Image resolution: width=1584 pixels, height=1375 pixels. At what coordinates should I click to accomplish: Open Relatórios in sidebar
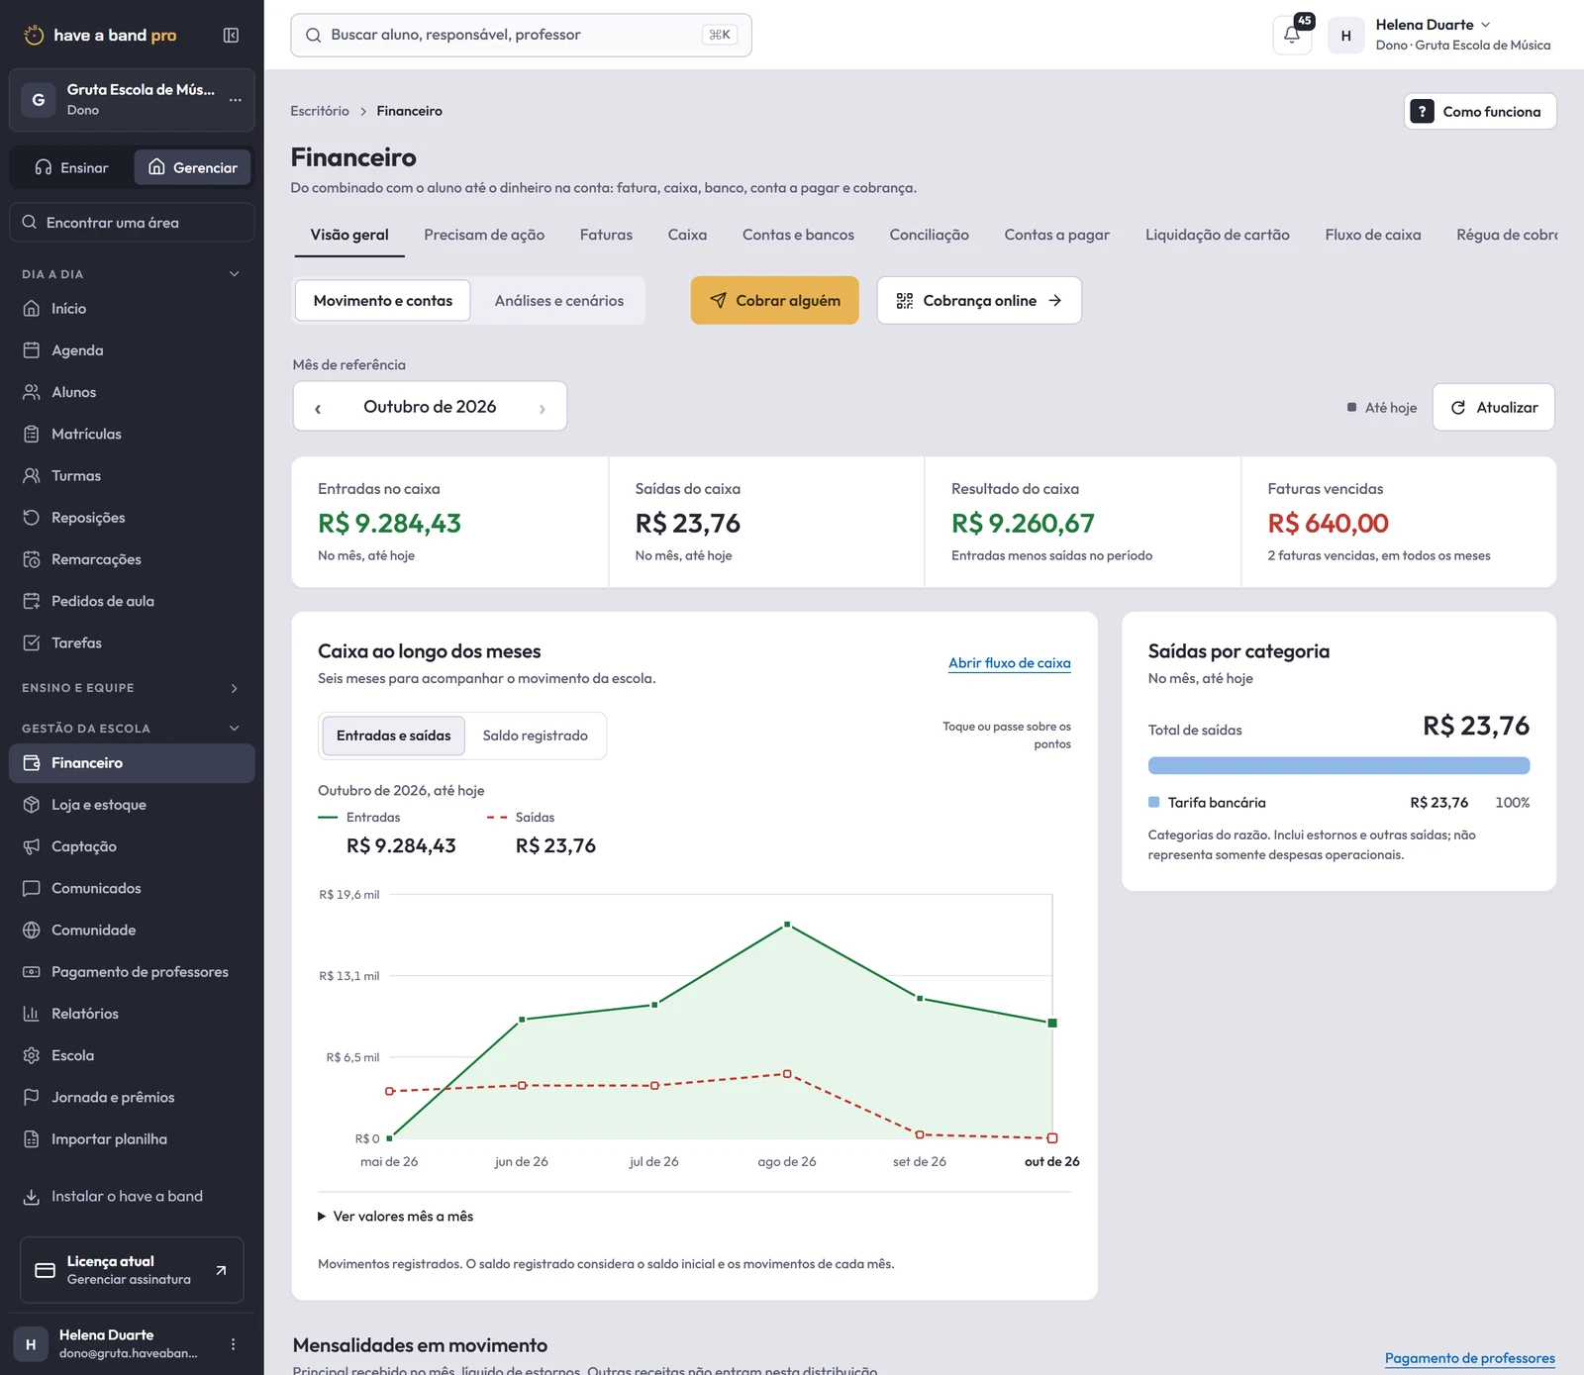(132, 1014)
